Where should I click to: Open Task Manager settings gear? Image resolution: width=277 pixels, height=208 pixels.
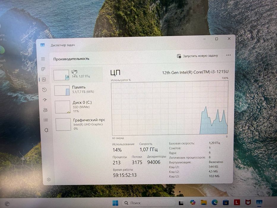point(49,179)
